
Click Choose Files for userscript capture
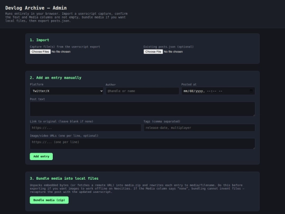coord(40,52)
